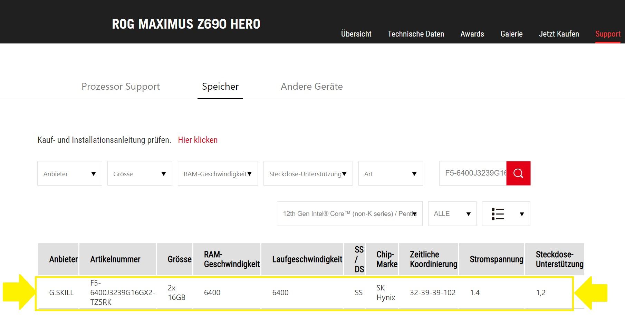Switch to the Andere Geräte tab
This screenshot has height=328, width=625.
[312, 86]
